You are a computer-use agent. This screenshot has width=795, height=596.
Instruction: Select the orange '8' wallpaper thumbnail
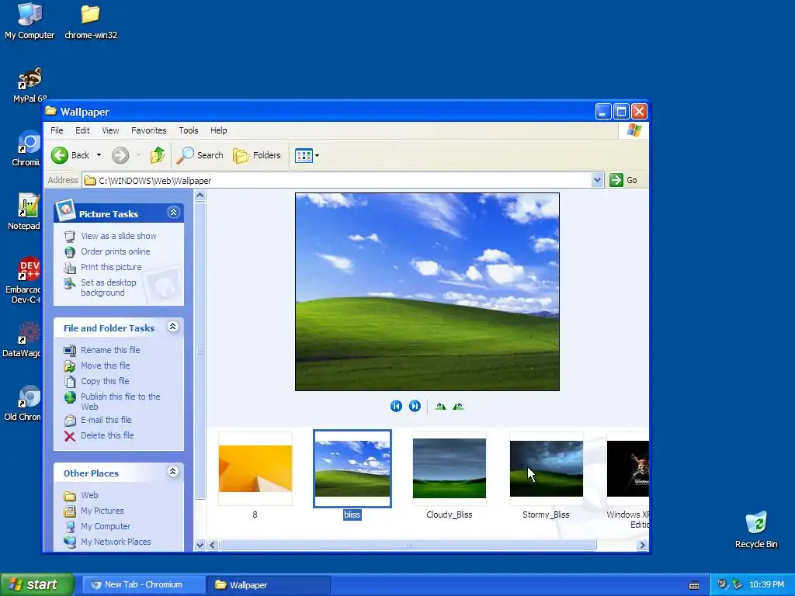tap(255, 469)
